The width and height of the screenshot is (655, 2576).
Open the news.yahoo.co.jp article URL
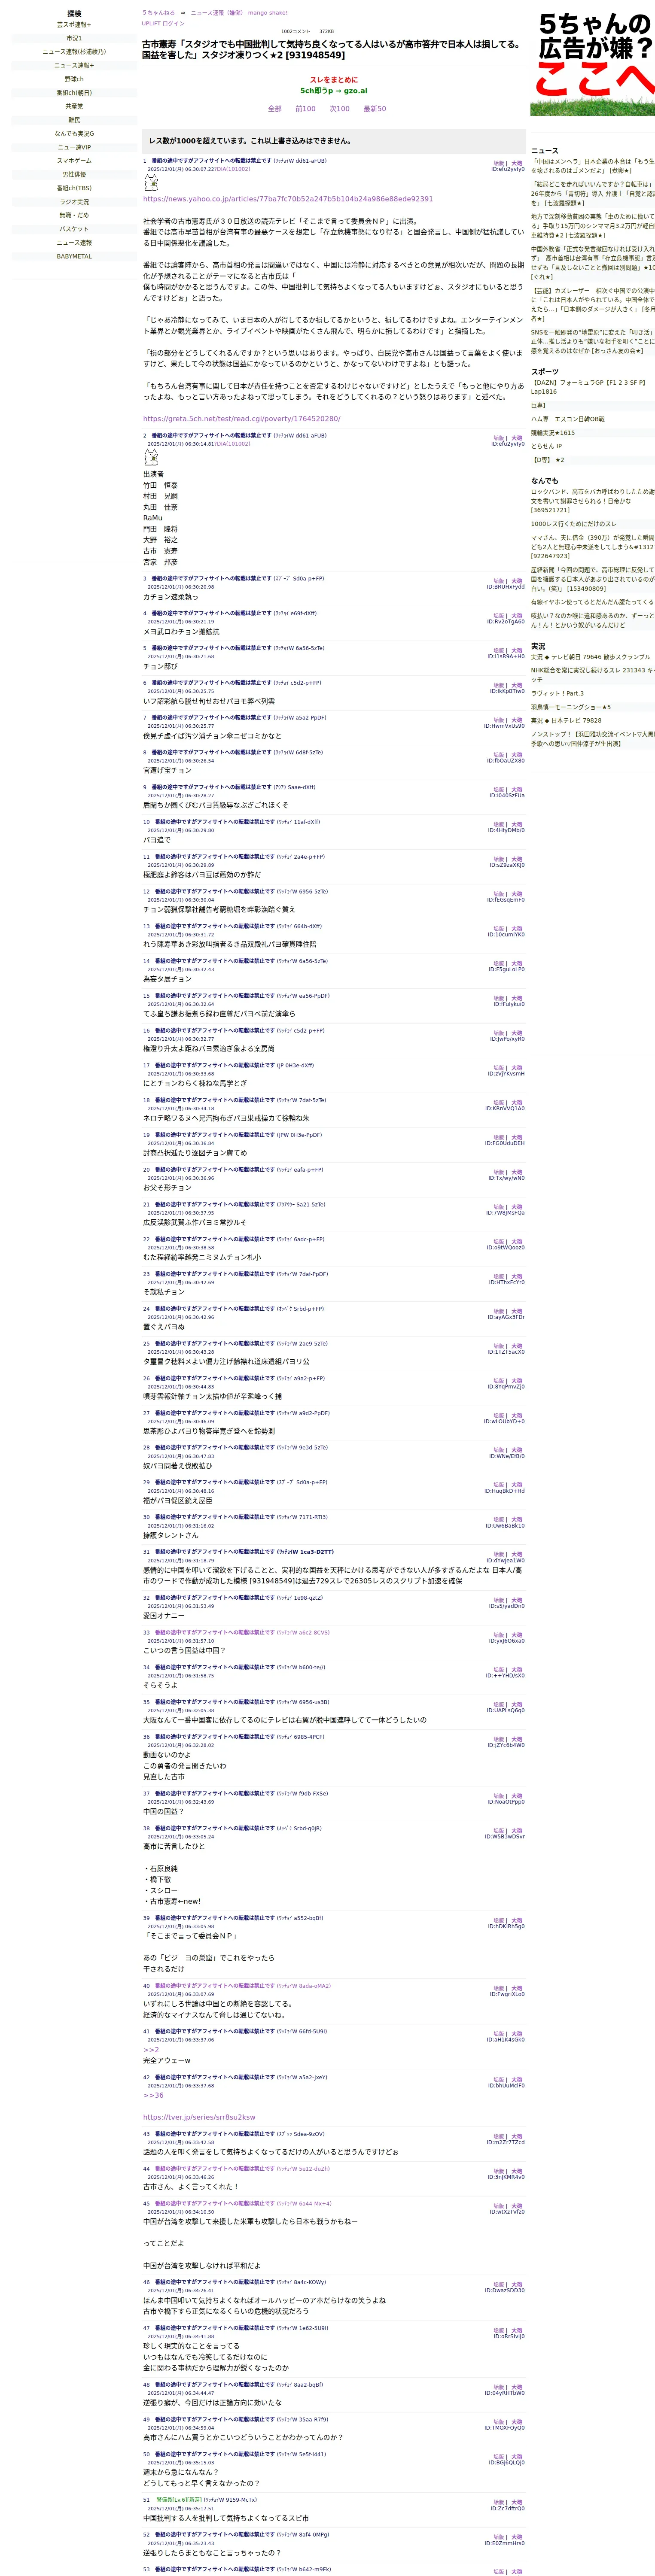288,199
